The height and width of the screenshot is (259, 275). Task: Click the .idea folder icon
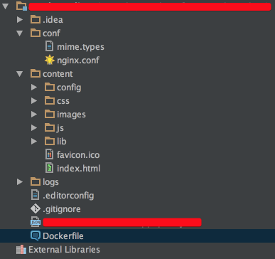pos(36,19)
